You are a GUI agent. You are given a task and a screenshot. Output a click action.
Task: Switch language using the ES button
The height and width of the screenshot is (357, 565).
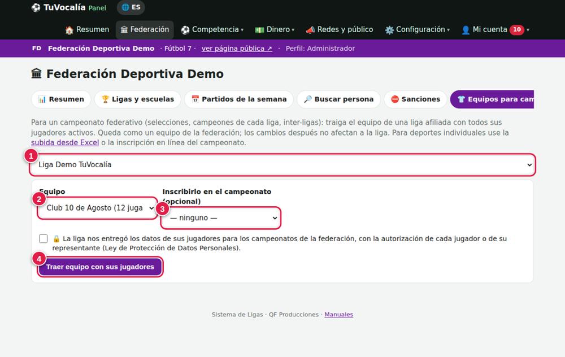click(x=131, y=7)
